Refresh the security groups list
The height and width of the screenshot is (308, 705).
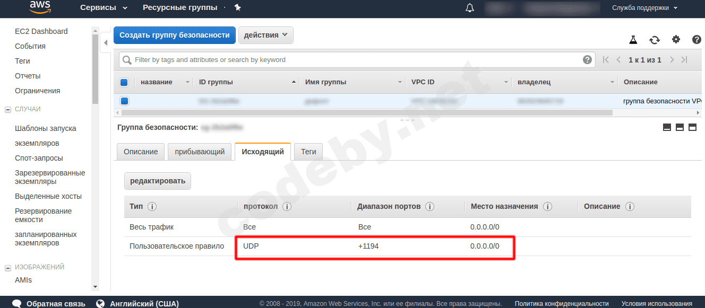(655, 40)
